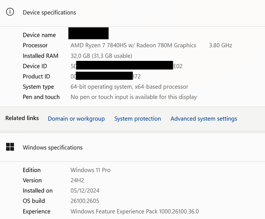Click the OS build number 26100.2605
This screenshot has height=219, width=265.
pos(85,201)
